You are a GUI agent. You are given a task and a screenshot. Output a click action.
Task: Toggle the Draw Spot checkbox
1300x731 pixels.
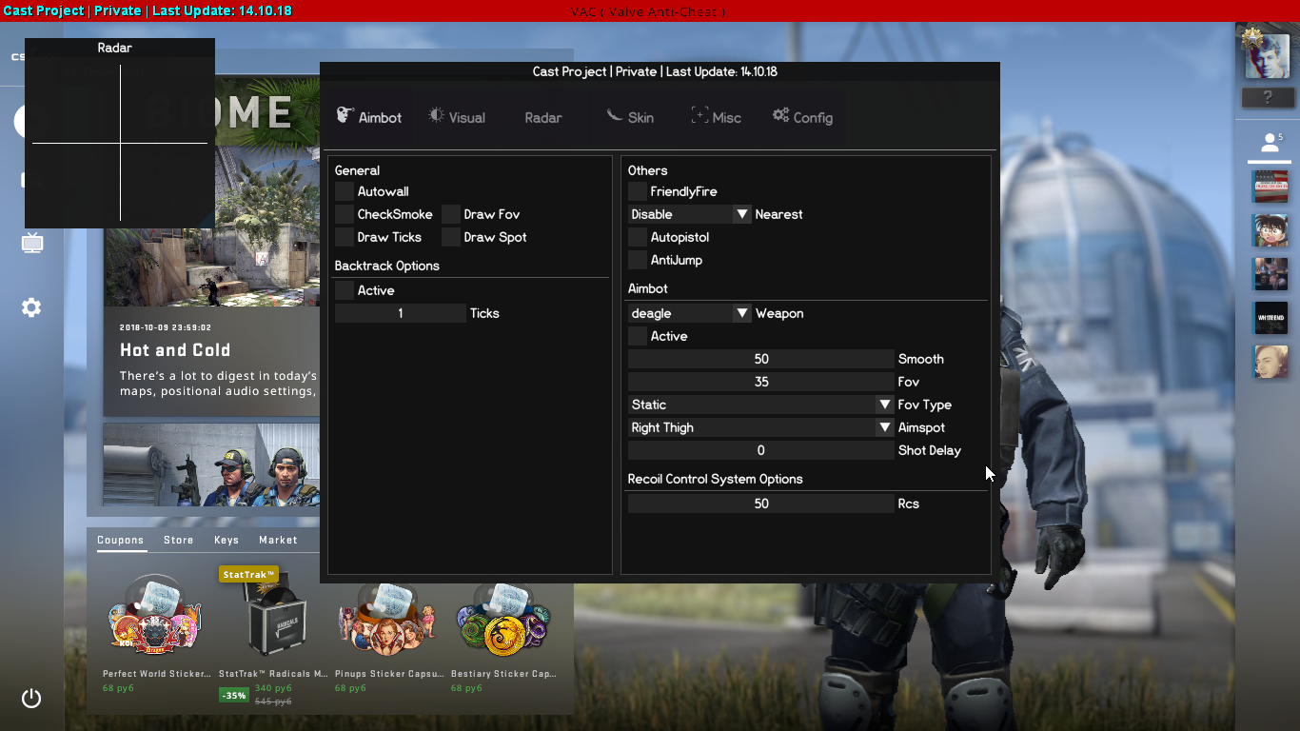tap(451, 237)
